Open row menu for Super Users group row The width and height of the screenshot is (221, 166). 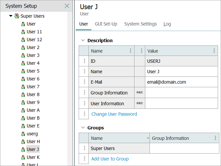[x=84, y=148]
